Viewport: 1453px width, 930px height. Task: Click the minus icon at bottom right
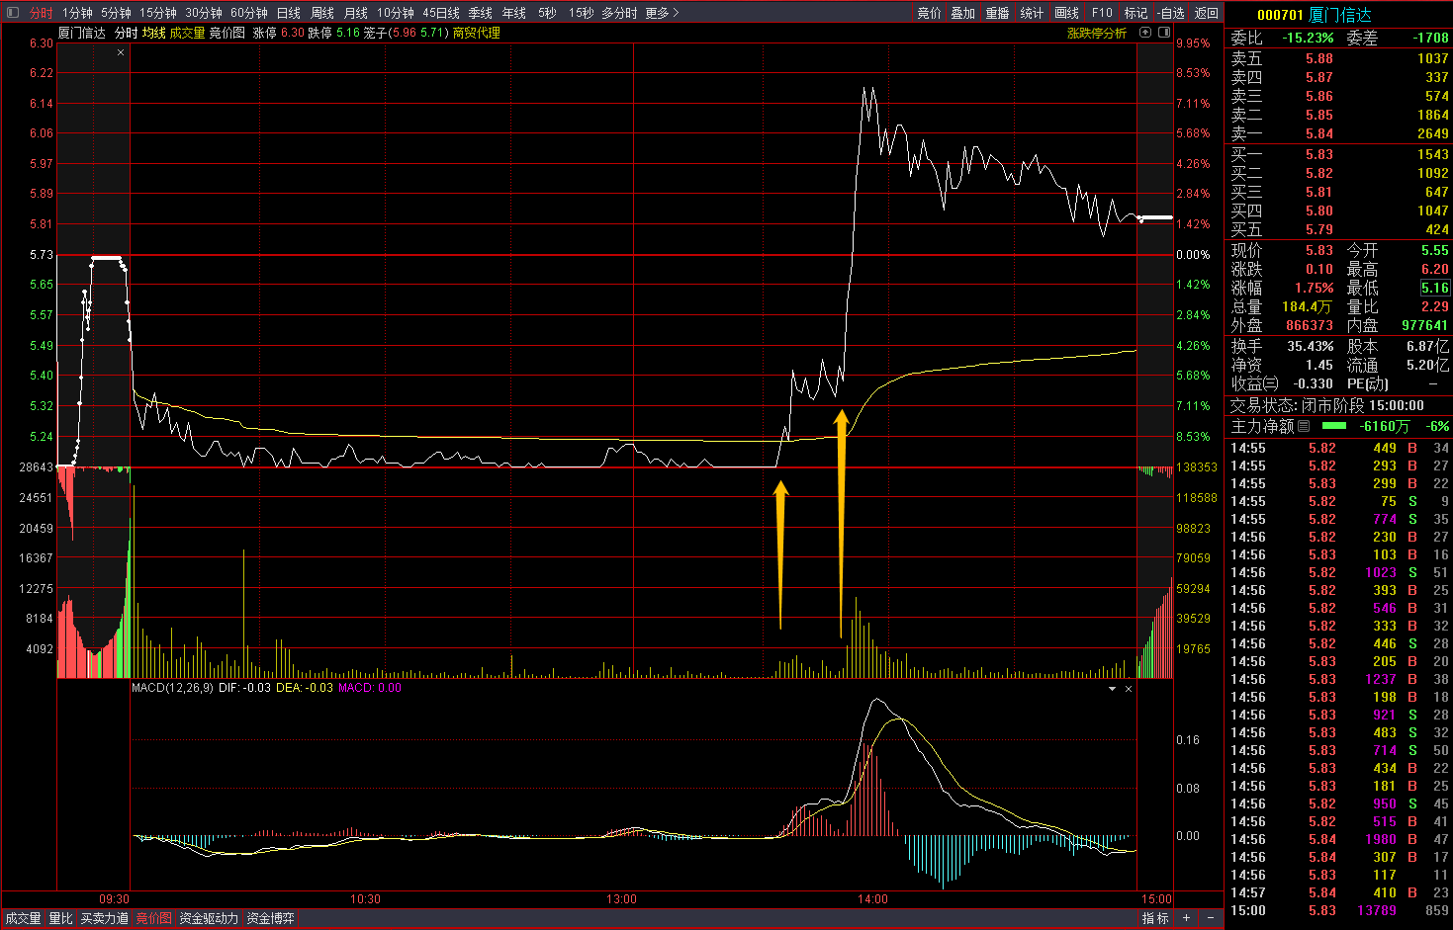pyautogui.click(x=1211, y=918)
